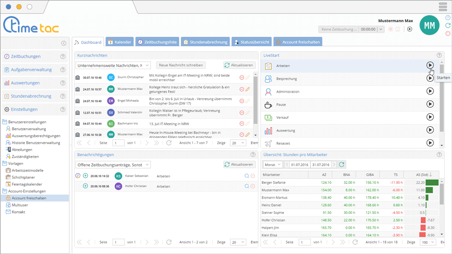Switch to the Kalender tab
Viewport: 452px width, 254px height.
coord(119,42)
